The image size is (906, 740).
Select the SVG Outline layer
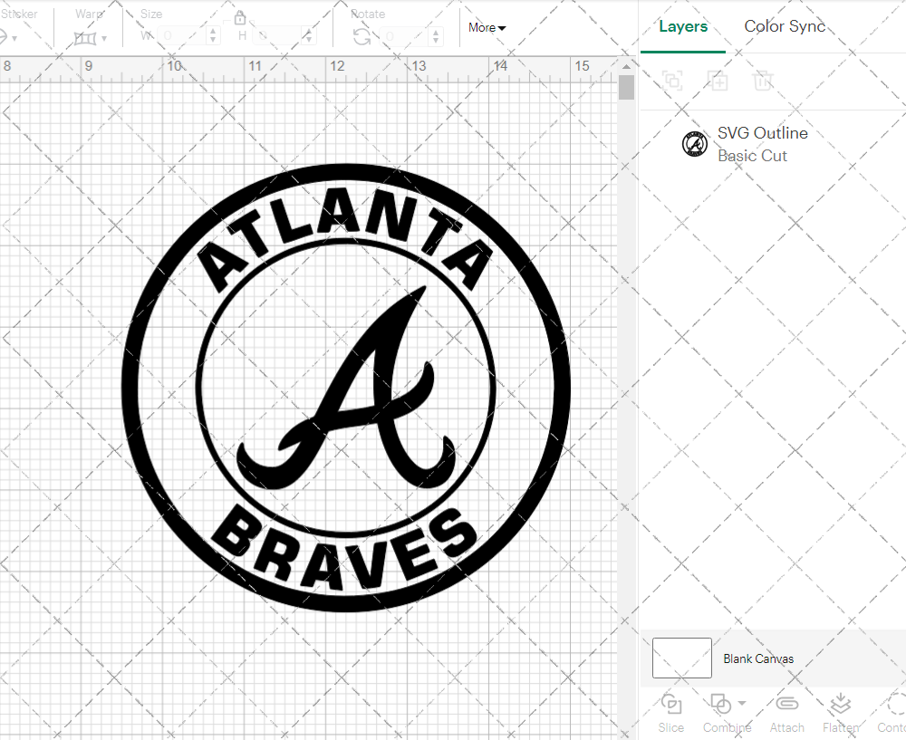point(761,144)
